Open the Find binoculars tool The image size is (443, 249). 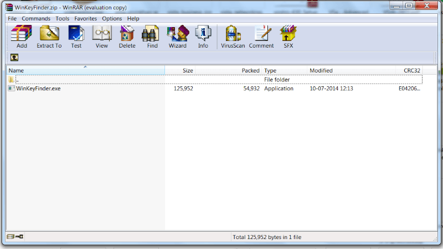tap(152, 37)
